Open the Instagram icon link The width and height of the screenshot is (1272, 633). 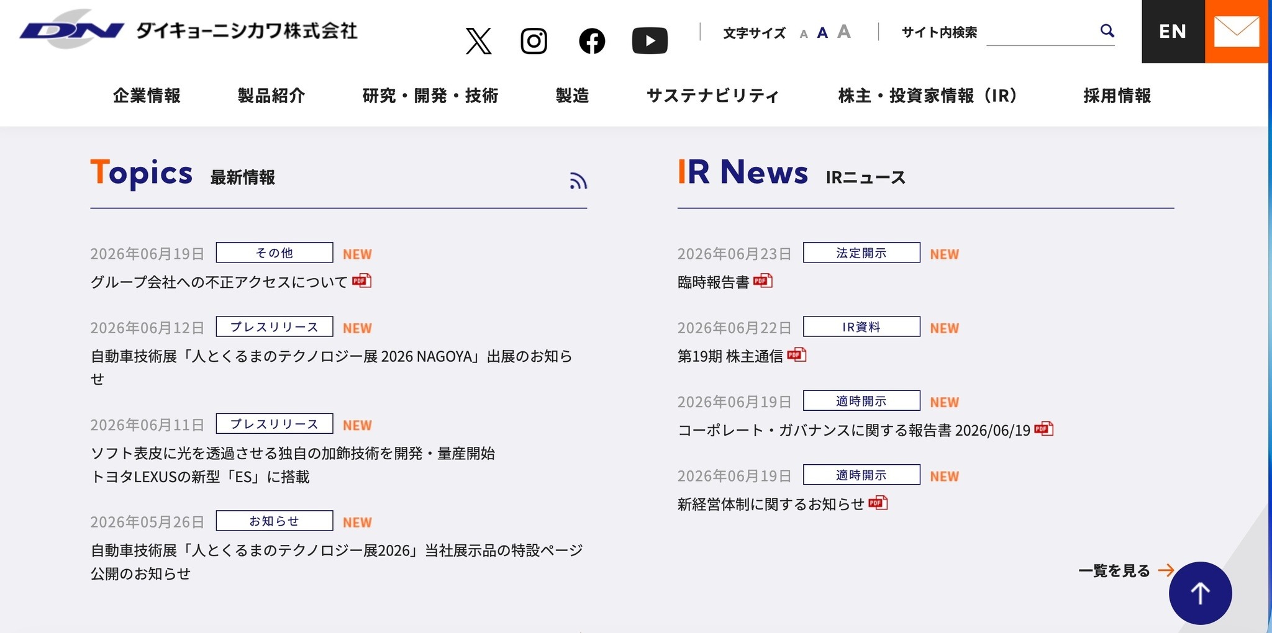tap(534, 41)
